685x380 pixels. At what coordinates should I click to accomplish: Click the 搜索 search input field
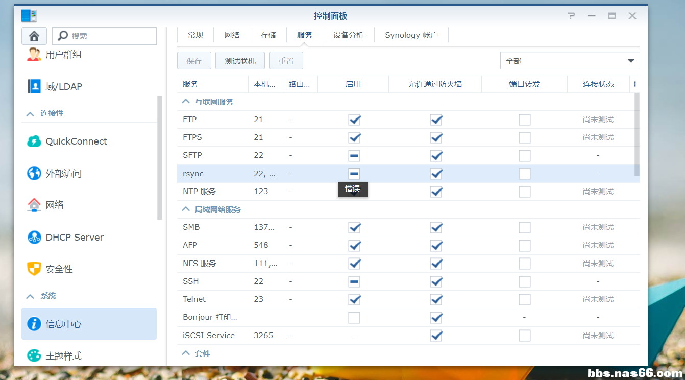(111, 36)
